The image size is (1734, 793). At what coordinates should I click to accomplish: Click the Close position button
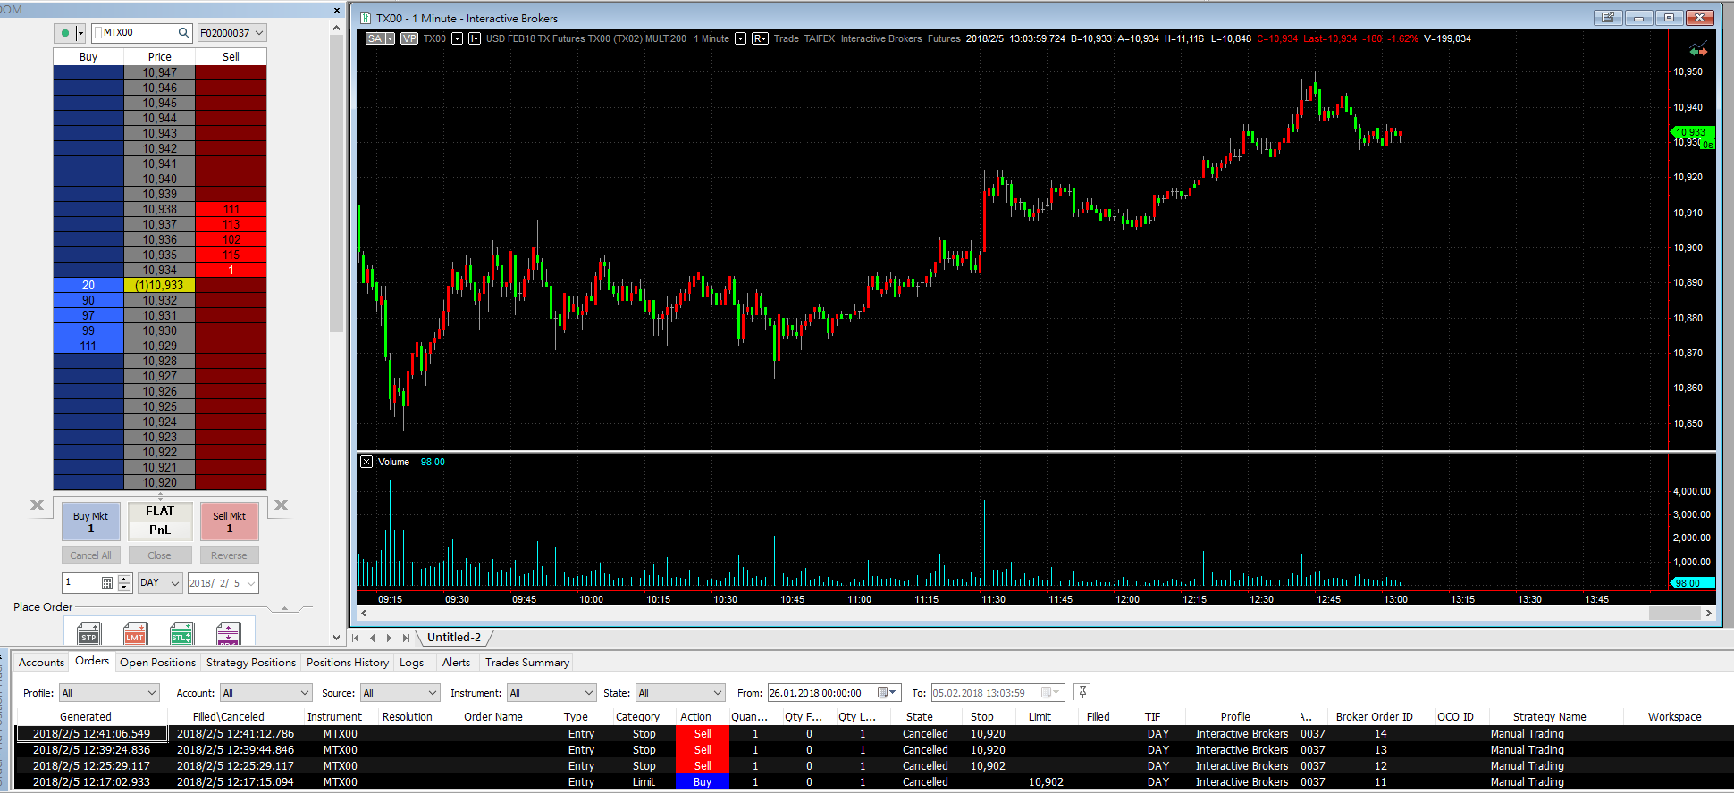pyautogui.click(x=159, y=555)
